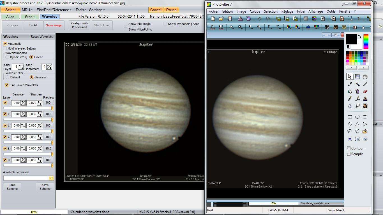
Task: Select the Pipette eyedropper tool
Action: pyautogui.click(x=350, y=84)
